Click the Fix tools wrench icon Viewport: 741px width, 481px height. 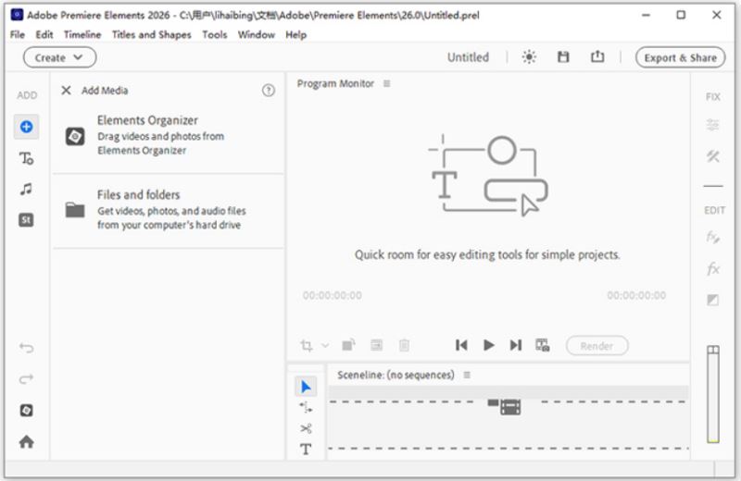pyautogui.click(x=712, y=156)
